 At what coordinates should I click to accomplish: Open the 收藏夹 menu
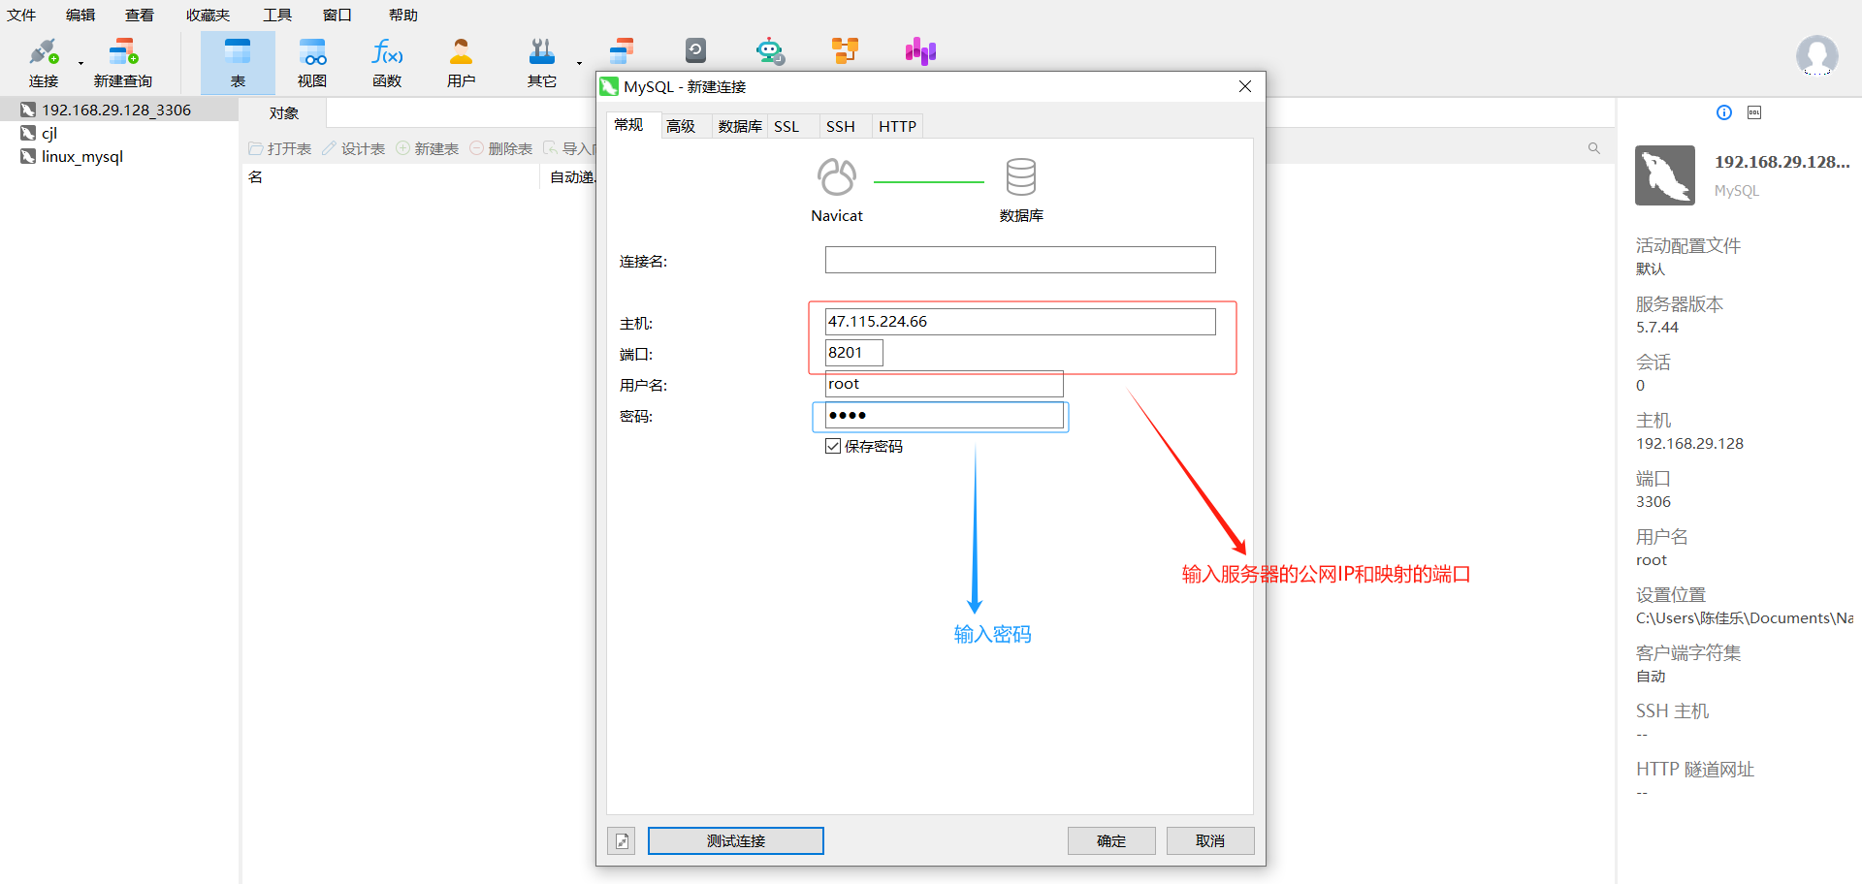[x=209, y=15]
